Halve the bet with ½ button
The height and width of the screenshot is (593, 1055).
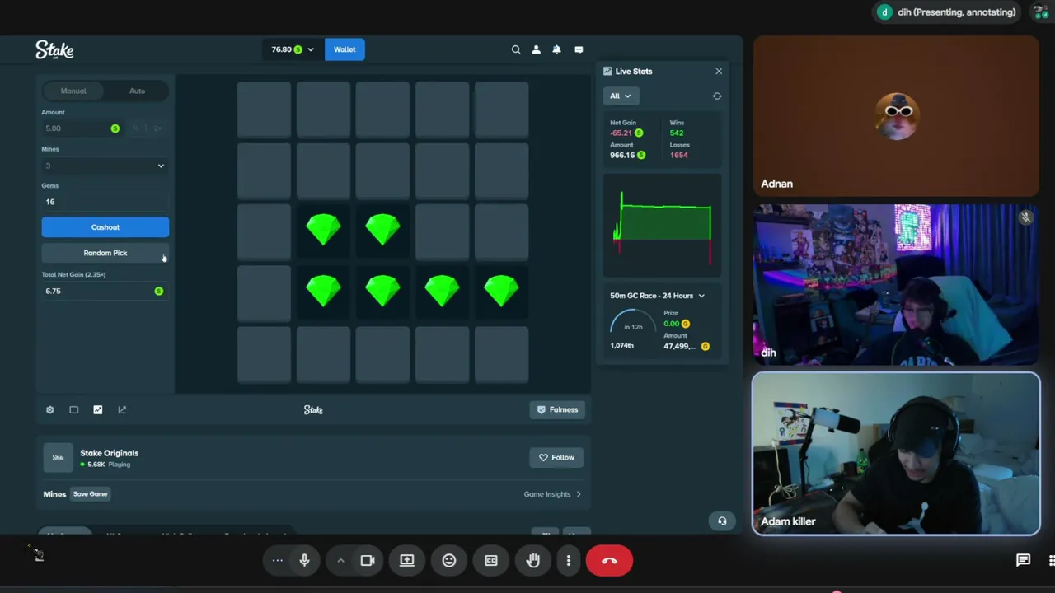pyautogui.click(x=136, y=128)
